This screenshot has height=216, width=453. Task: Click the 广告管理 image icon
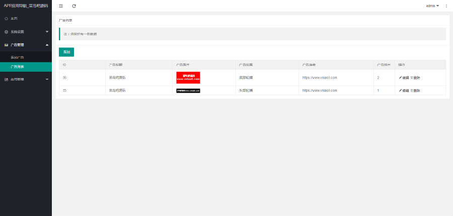[x=6, y=45]
